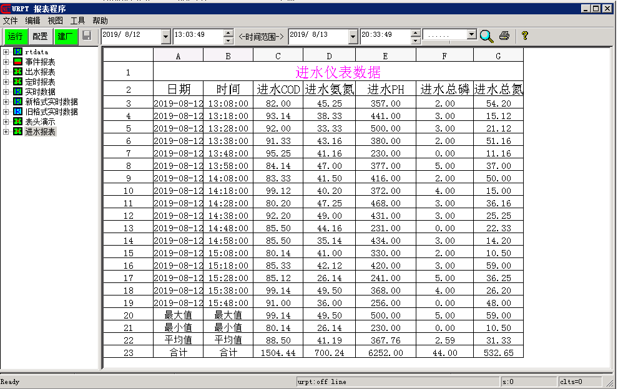Click column header C in the spreadsheet
Screen dimensions: 618x389
(x=278, y=56)
